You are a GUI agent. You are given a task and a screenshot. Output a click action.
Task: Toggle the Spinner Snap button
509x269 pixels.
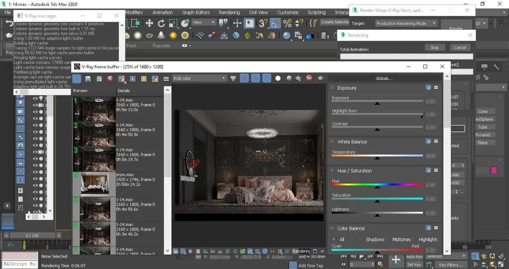click(299, 23)
